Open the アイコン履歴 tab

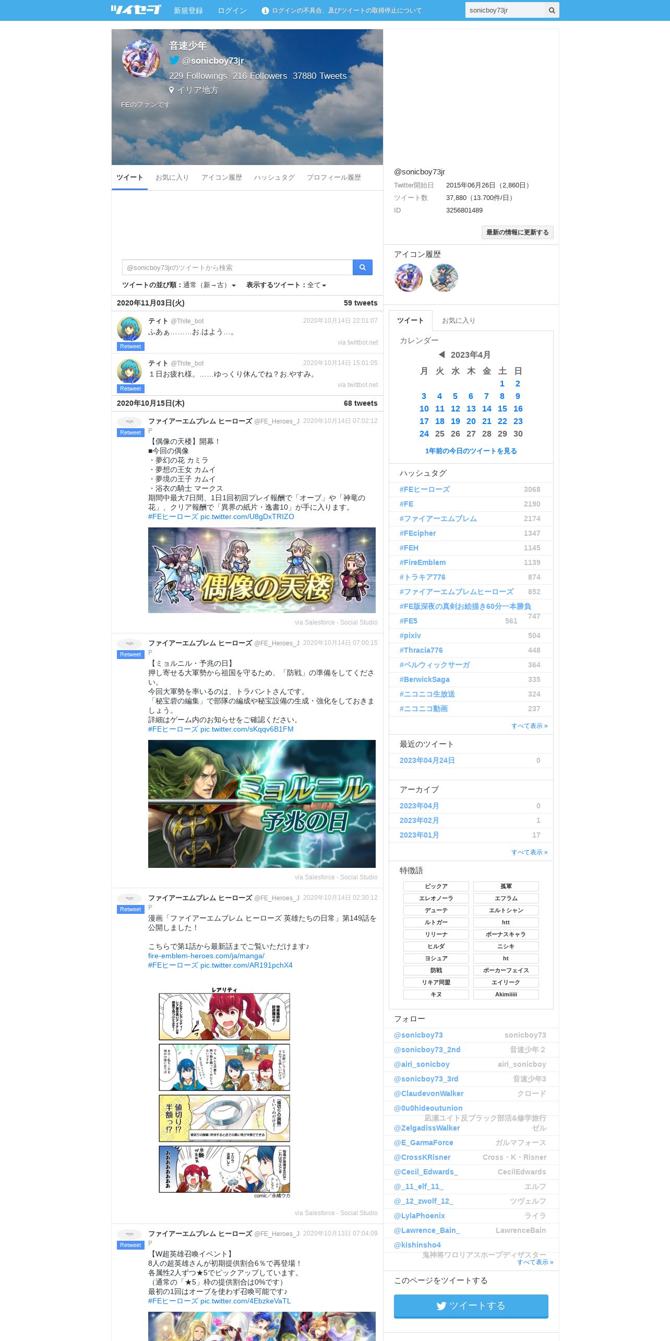coord(222,178)
